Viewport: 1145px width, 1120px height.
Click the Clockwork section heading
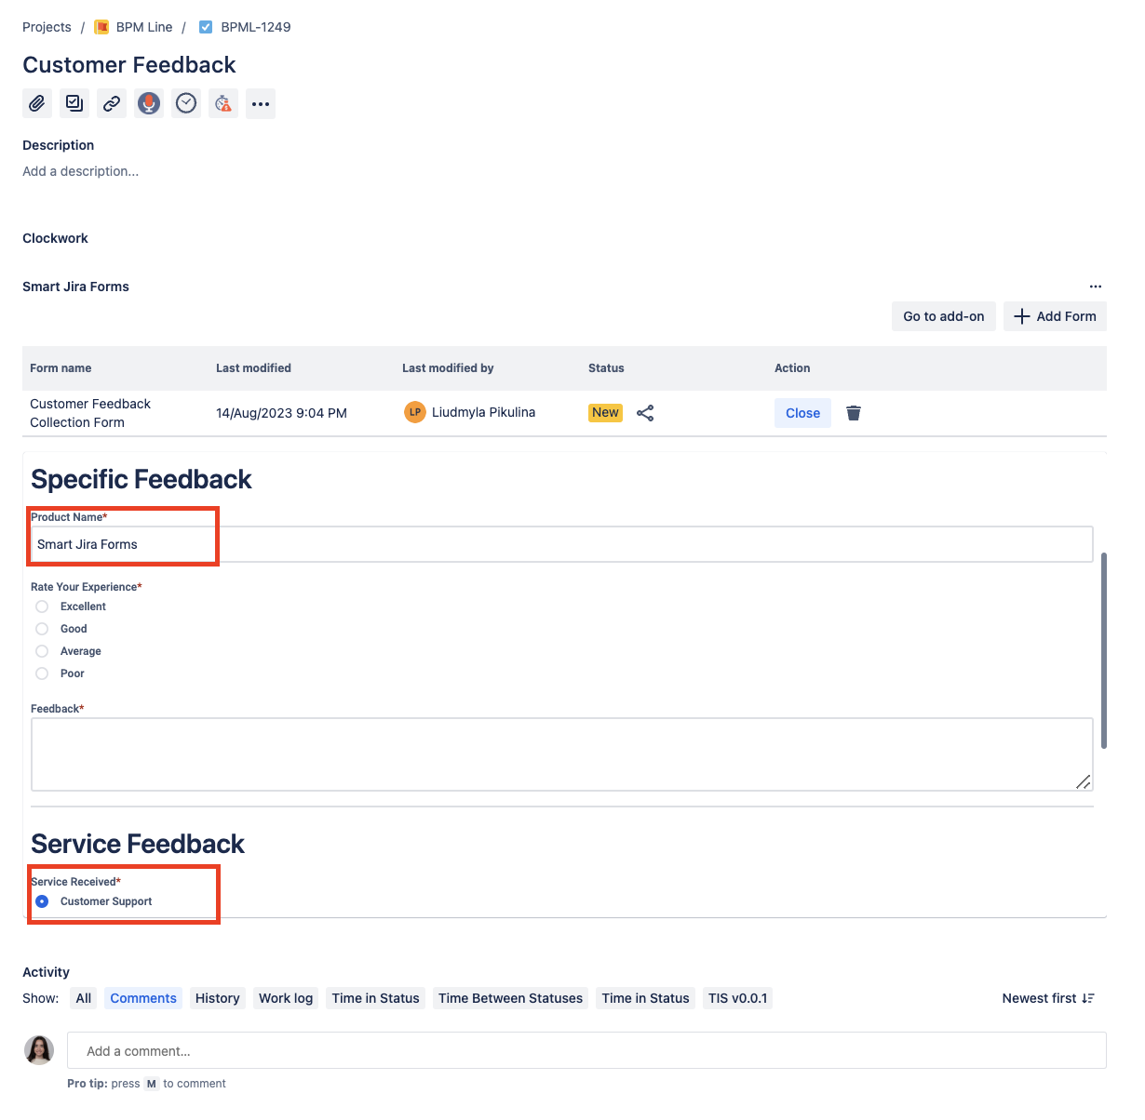click(x=55, y=238)
